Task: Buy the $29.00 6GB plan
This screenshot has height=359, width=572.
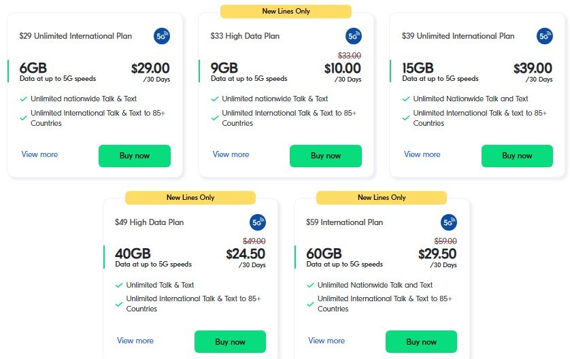Action: coord(135,156)
